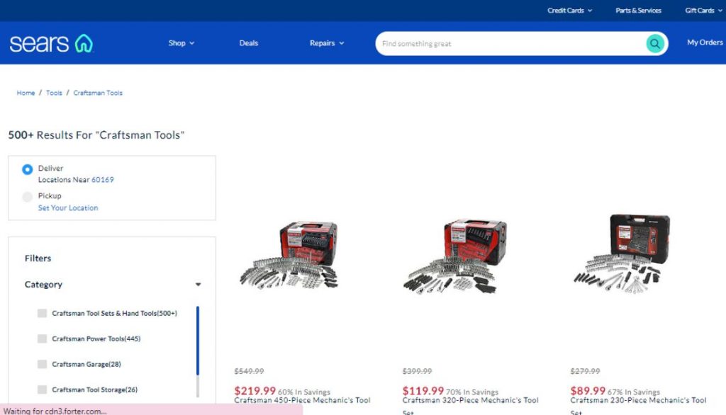Check the Craftsman Power Tools filter
The width and height of the screenshot is (726, 415).
[42, 339]
